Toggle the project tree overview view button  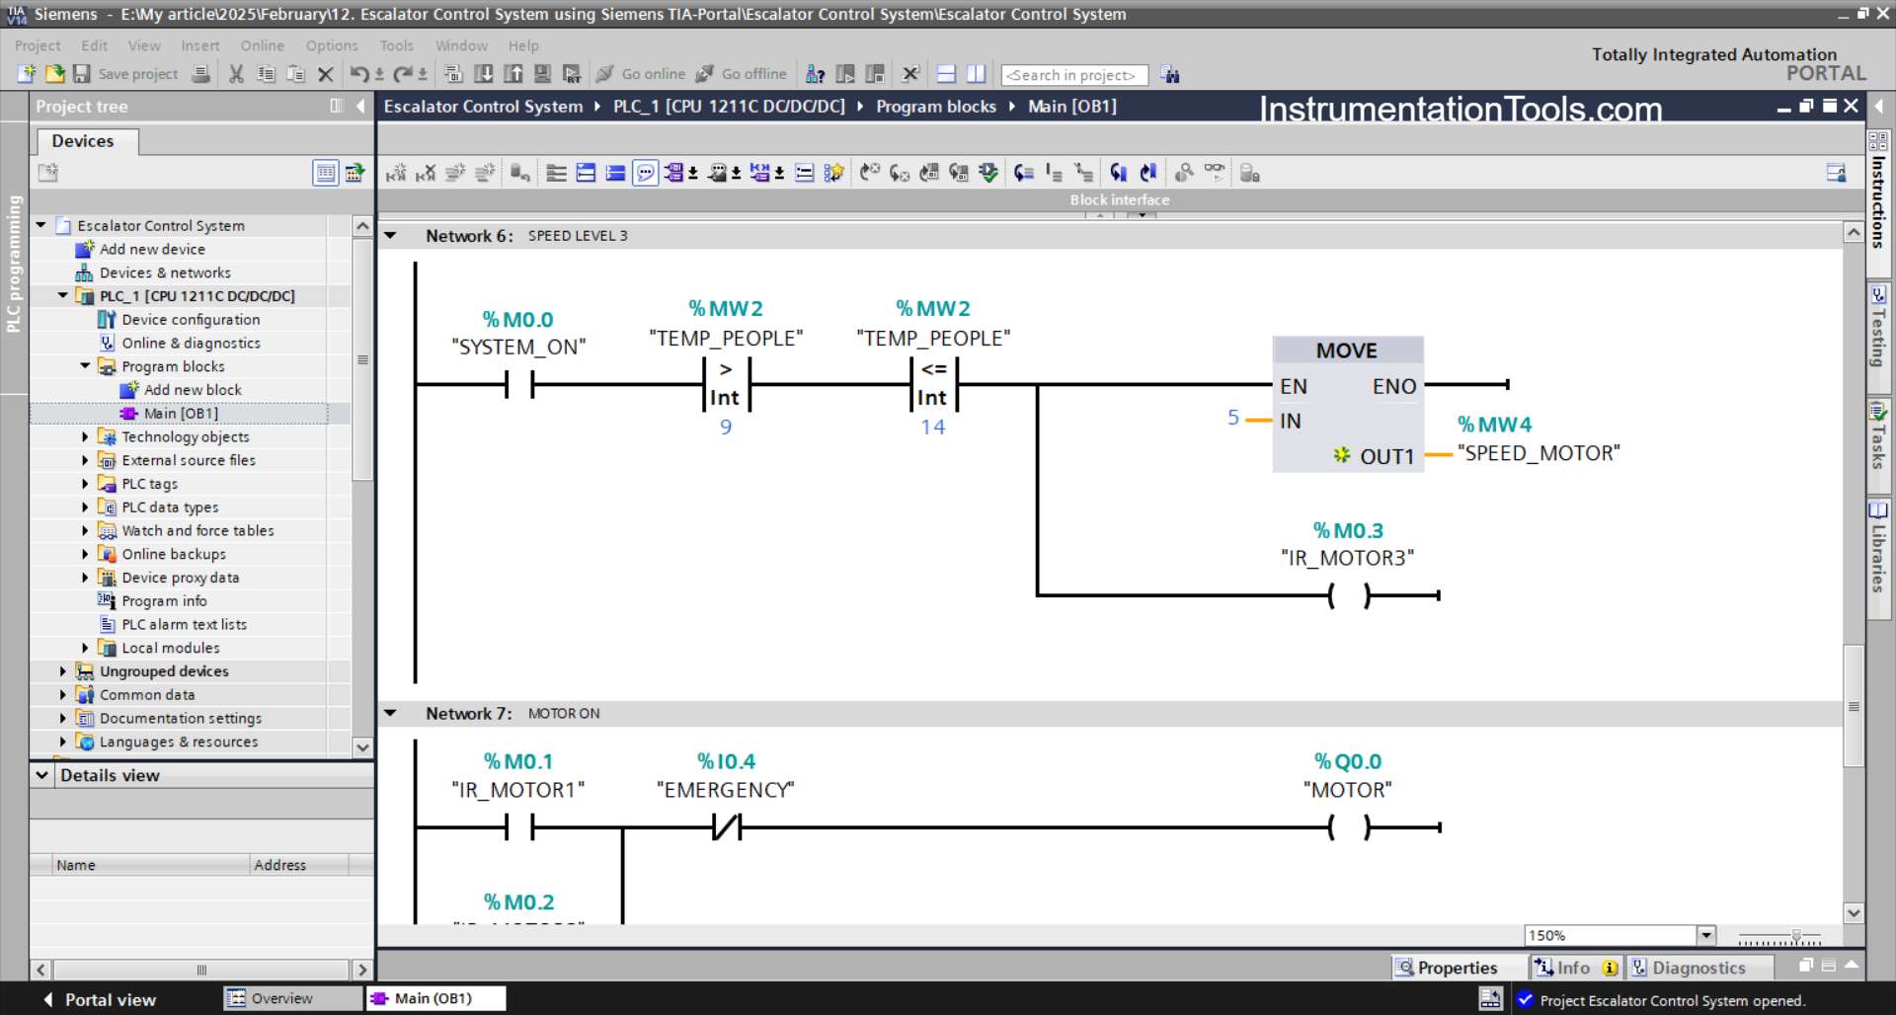325,173
